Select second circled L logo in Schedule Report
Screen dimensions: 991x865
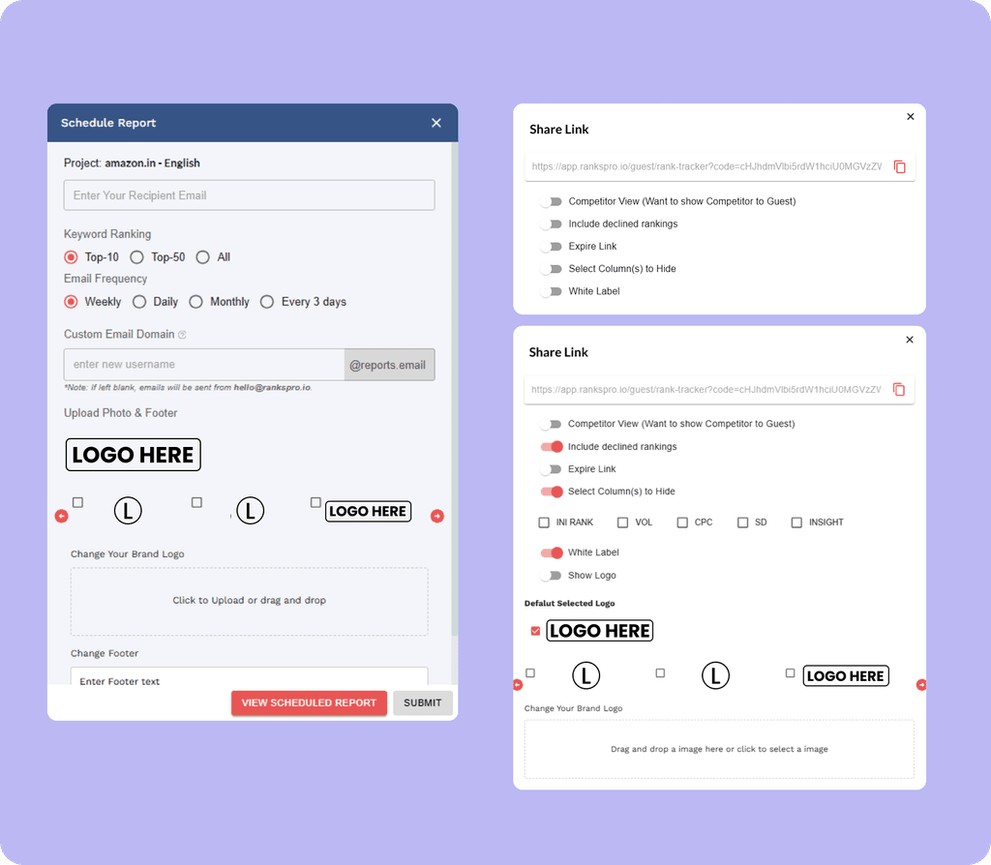tap(251, 511)
